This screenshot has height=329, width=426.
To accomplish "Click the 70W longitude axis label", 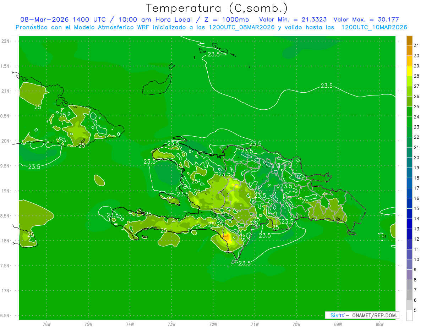I will point(296,324).
